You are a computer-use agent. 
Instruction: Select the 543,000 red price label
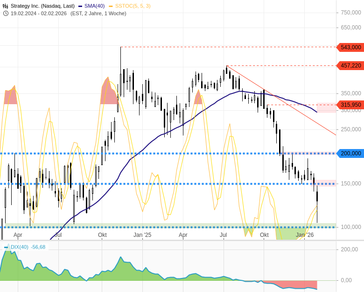click(350, 47)
